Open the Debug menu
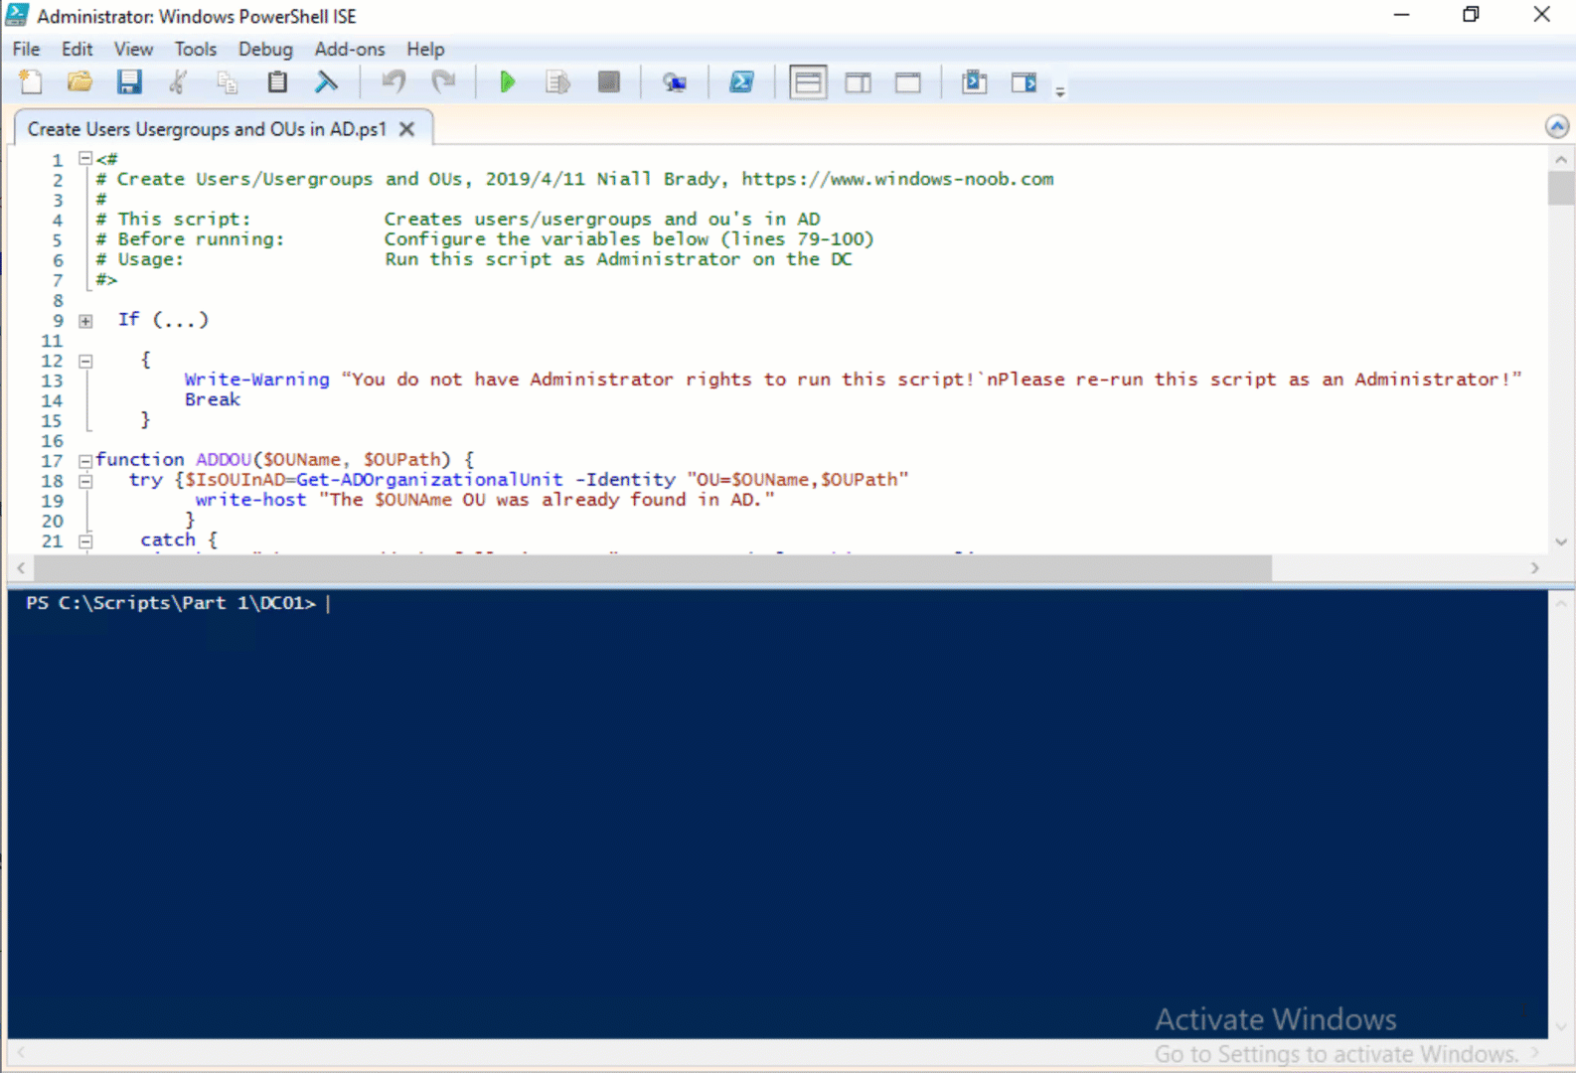1576x1073 pixels. (265, 49)
